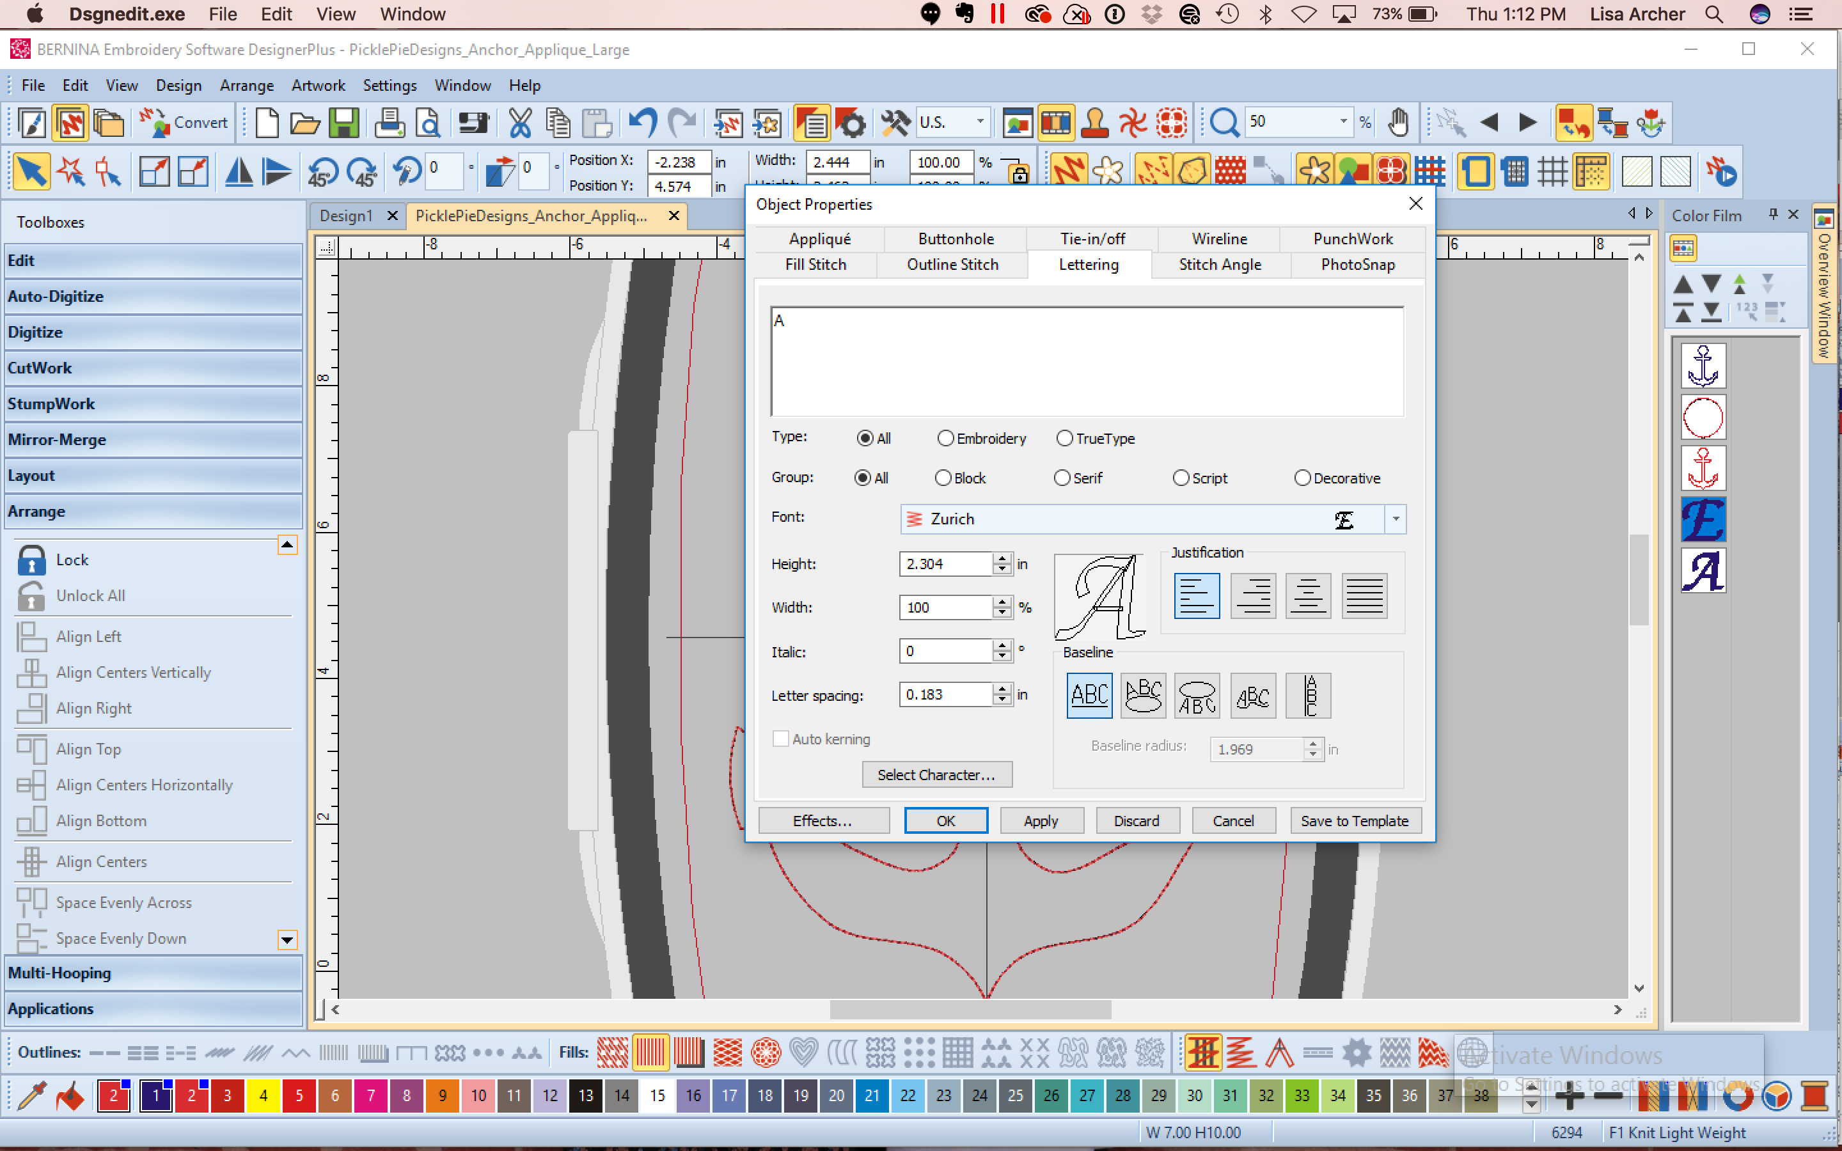
Task: Click the Effects button
Action: click(823, 820)
